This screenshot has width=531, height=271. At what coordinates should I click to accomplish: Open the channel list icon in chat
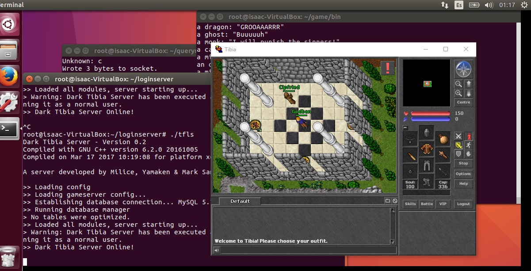388,201
